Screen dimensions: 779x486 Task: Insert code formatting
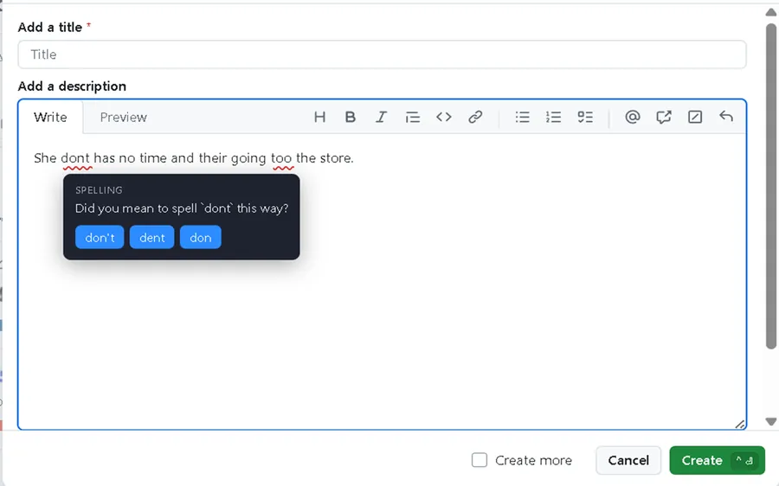click(x=444, y=117)
